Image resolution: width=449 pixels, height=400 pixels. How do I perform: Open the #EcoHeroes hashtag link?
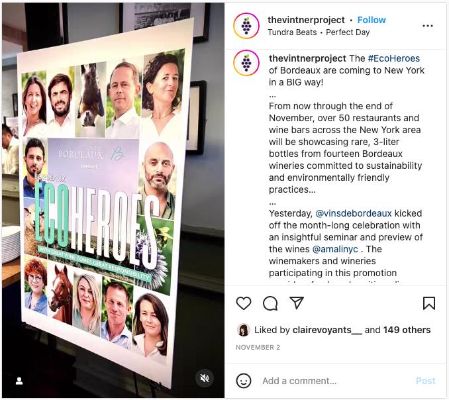point(394,58)
